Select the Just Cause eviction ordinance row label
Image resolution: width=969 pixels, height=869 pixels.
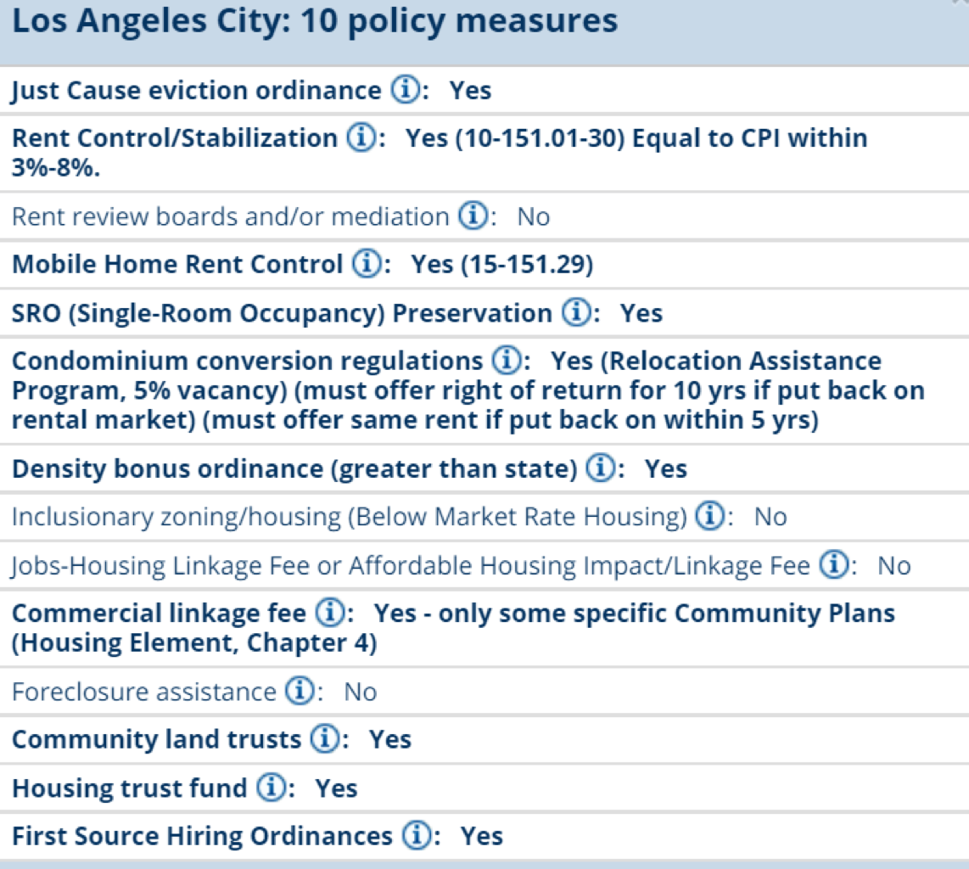[197, 90]
